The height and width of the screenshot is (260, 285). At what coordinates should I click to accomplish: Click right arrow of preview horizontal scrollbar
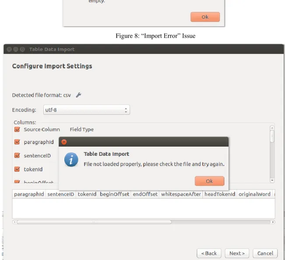(273, 222)
